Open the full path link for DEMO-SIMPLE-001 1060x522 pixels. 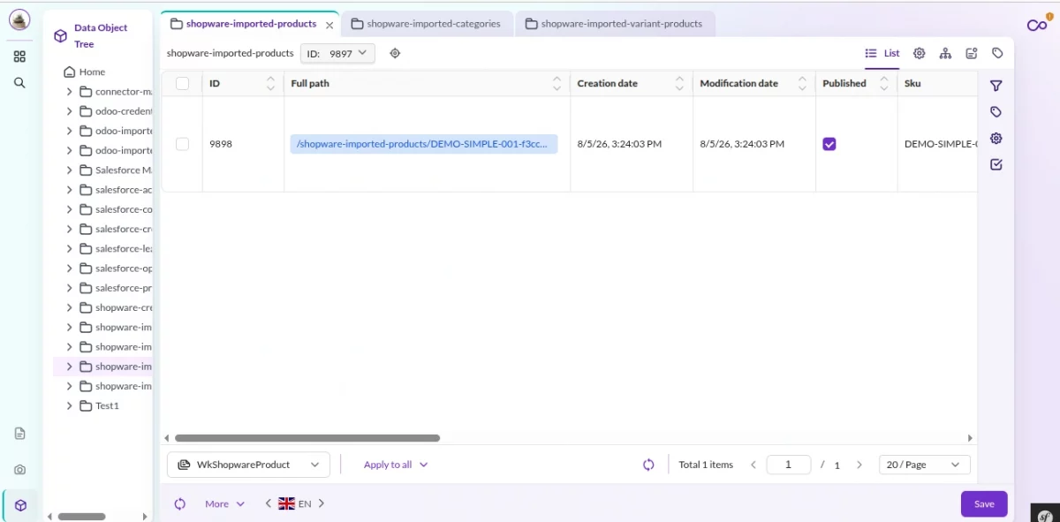(x=424, y=144)
